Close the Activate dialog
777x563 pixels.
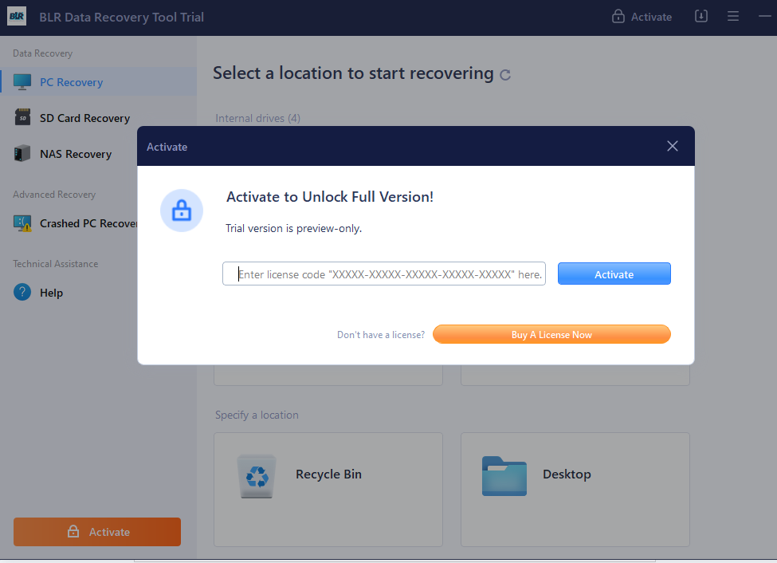673,146
